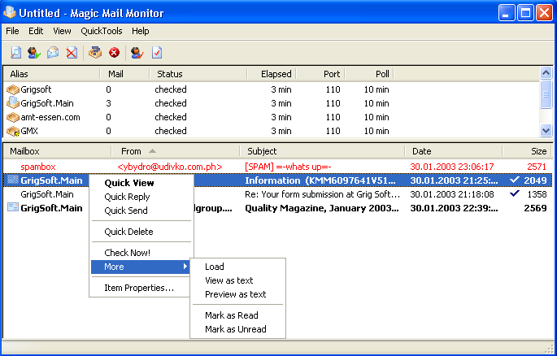Sort accounts by the Poll column header
The height and width of the screenshot is (356, 557).
point(369,74)
